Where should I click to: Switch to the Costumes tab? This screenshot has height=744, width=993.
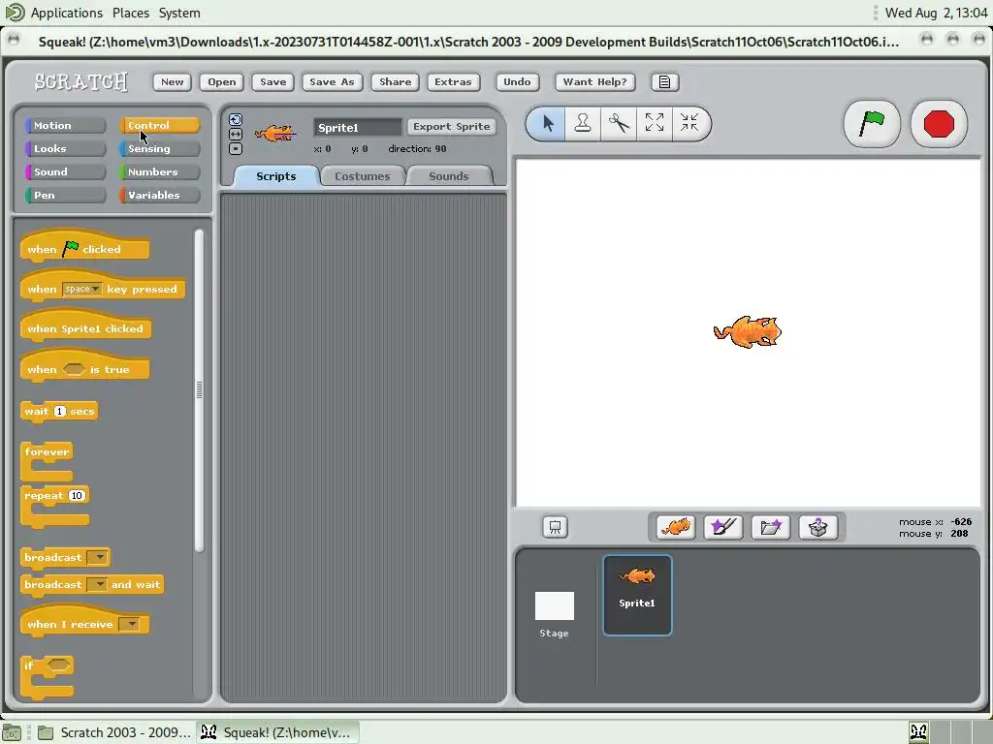tap(363, 176)
